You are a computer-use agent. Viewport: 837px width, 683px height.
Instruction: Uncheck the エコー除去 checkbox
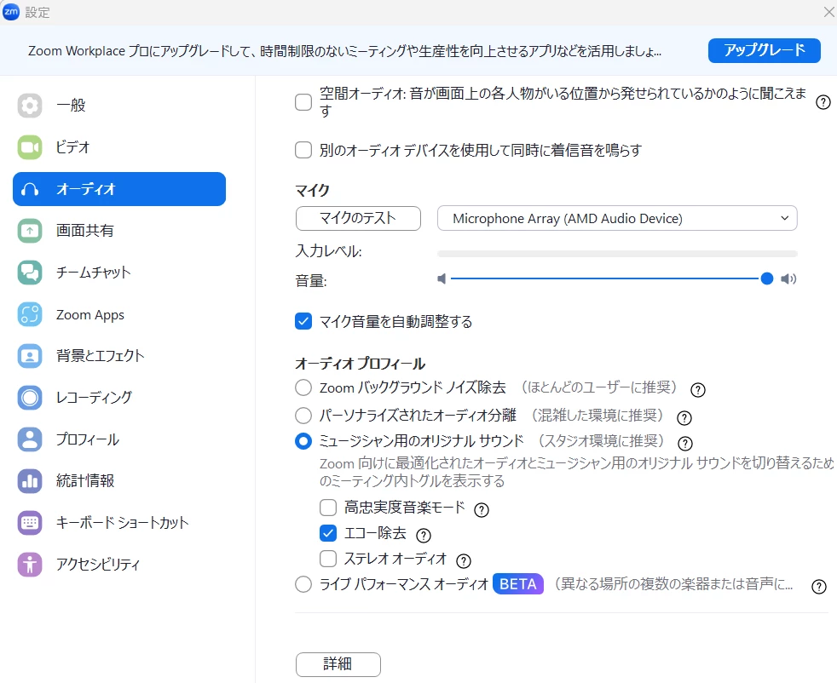[x=328, y=532]
